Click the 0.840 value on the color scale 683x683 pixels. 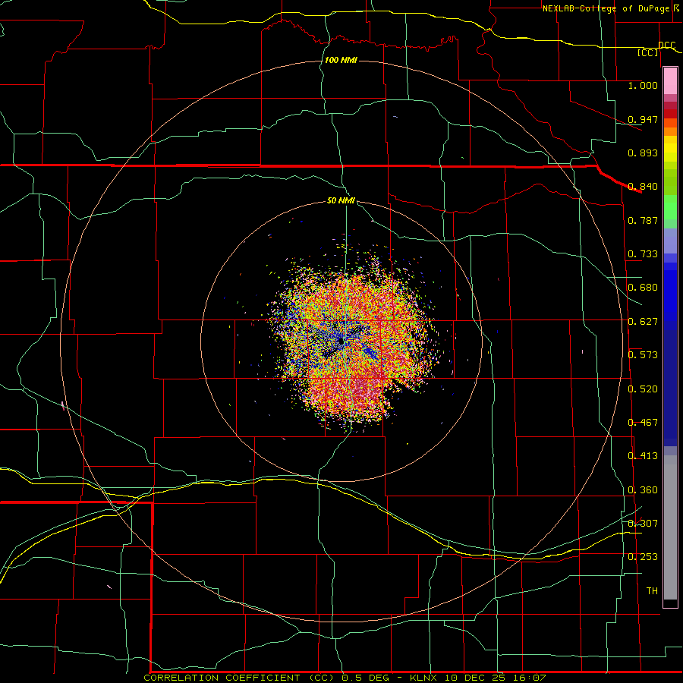[x=643, y=187]
